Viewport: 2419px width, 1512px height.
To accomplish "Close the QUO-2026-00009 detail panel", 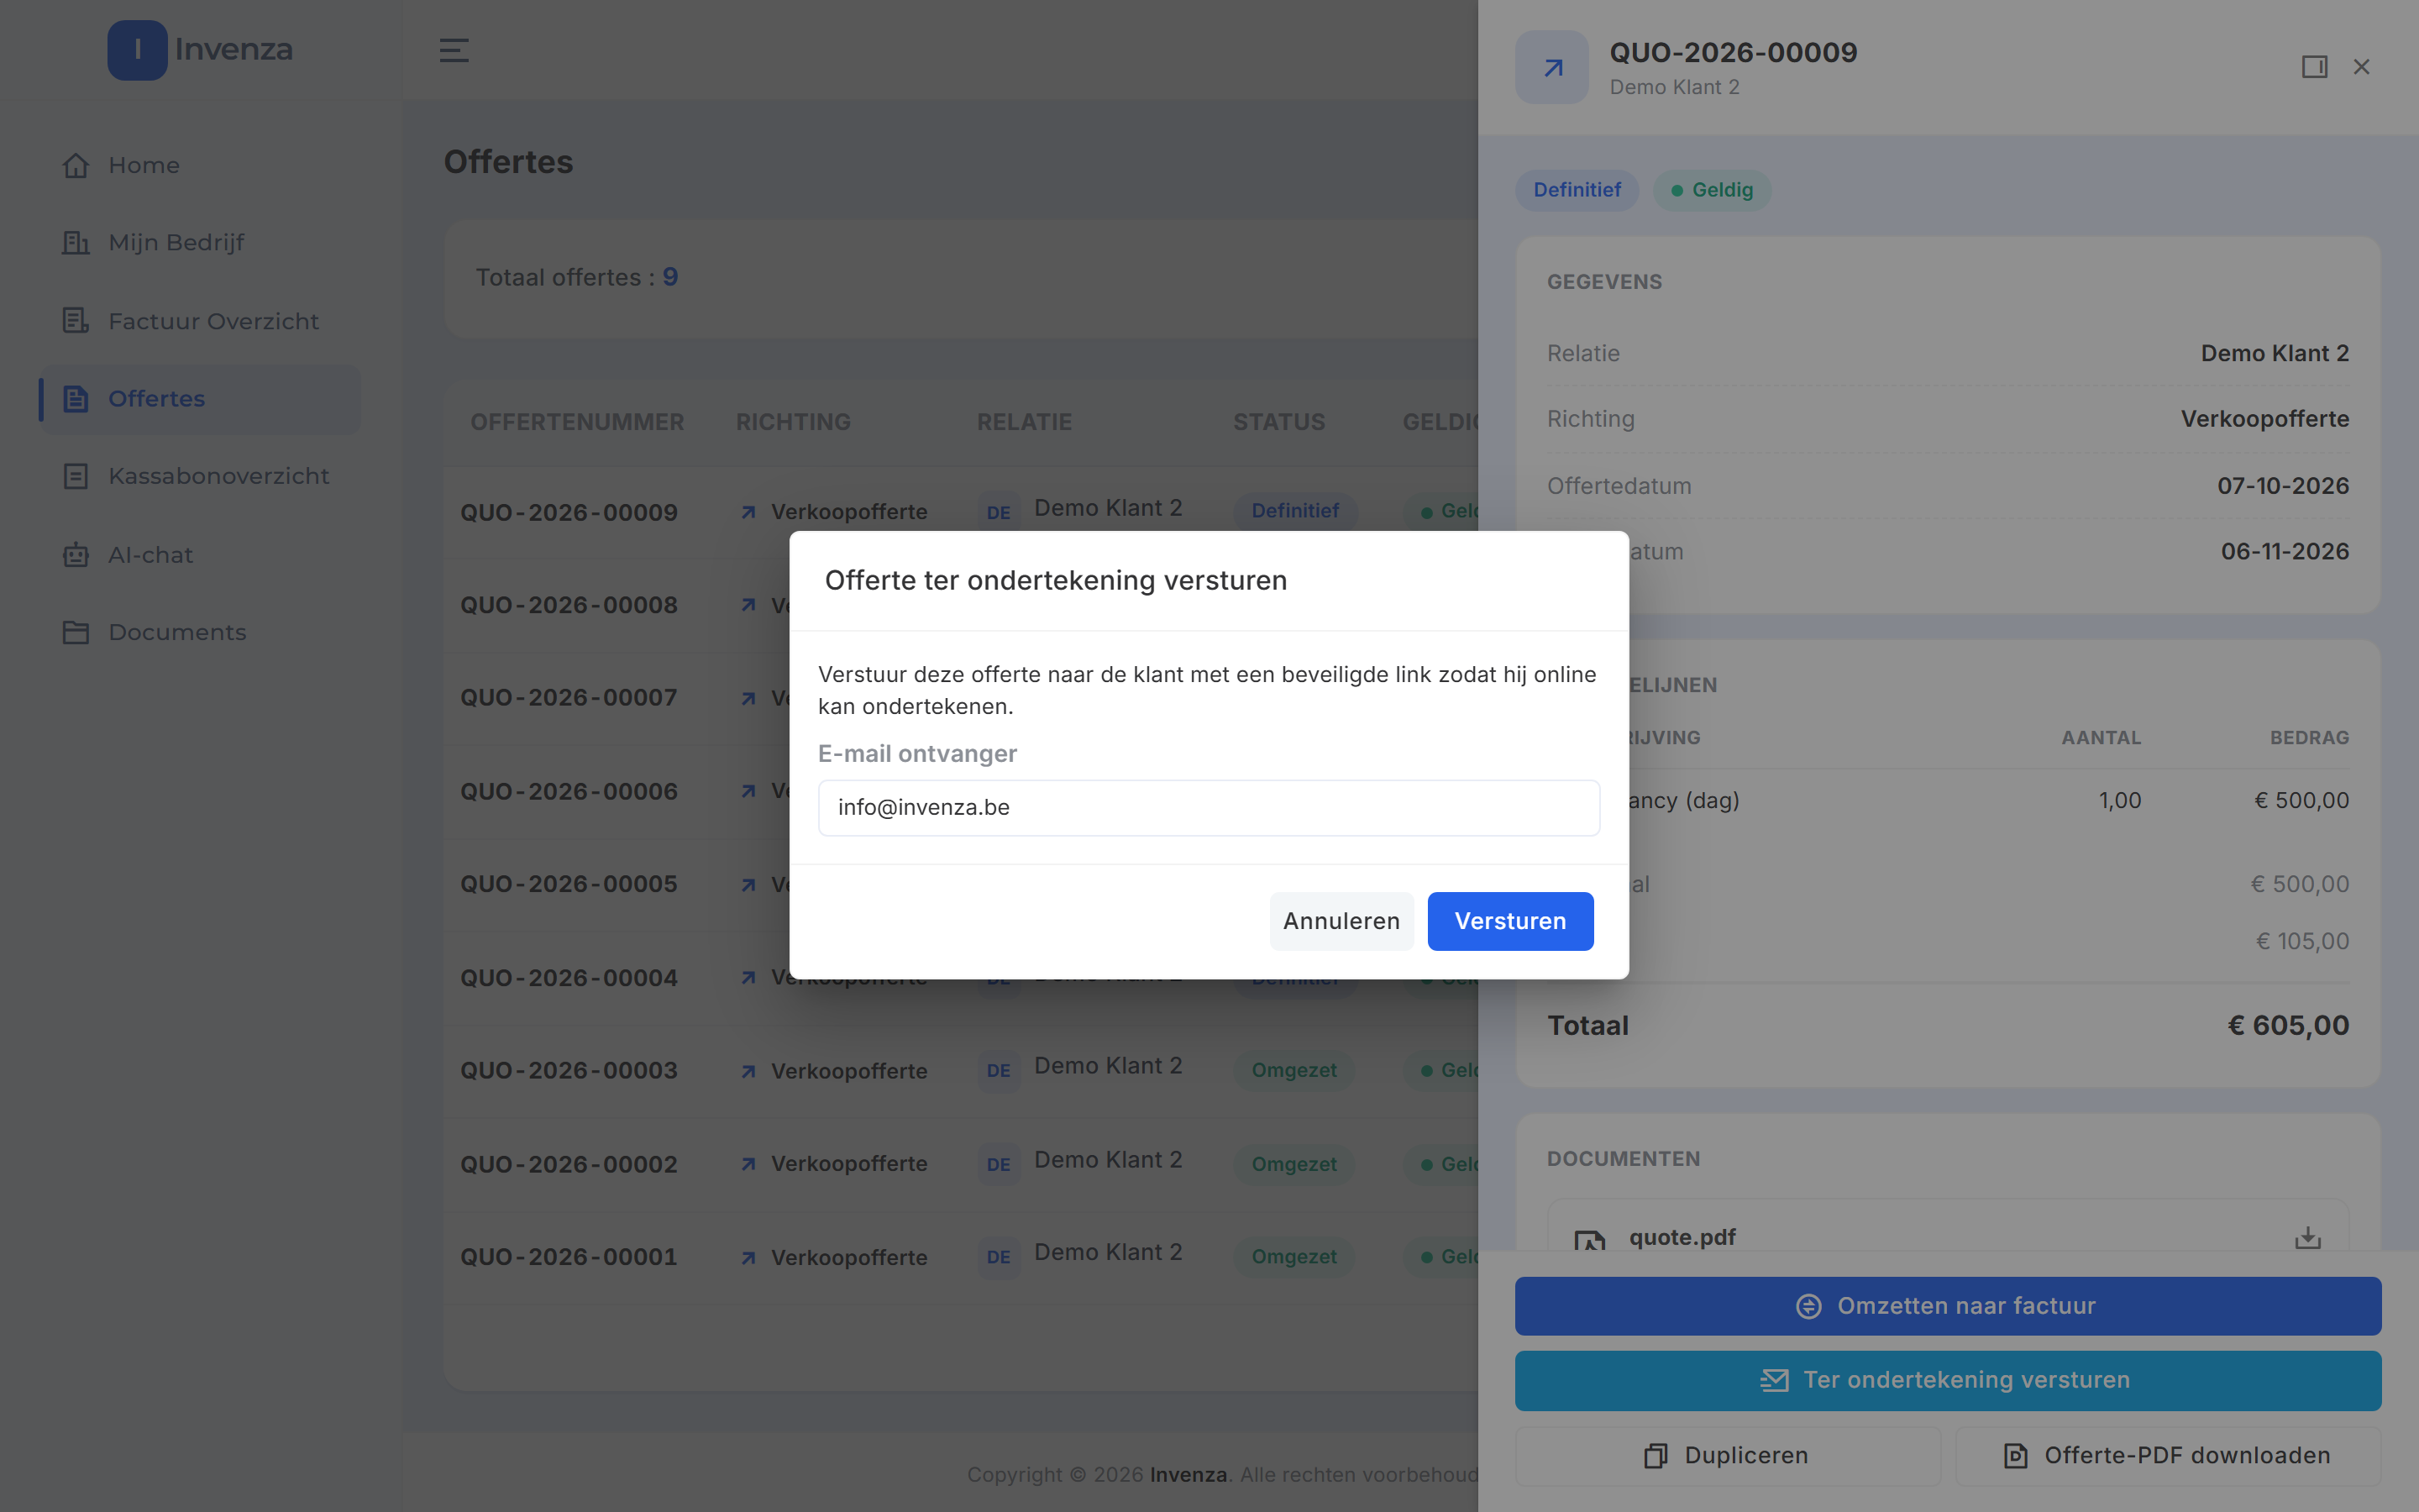I will click(x=2362, y=67).
